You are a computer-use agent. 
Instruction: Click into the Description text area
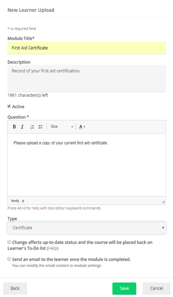pos(86,79)
